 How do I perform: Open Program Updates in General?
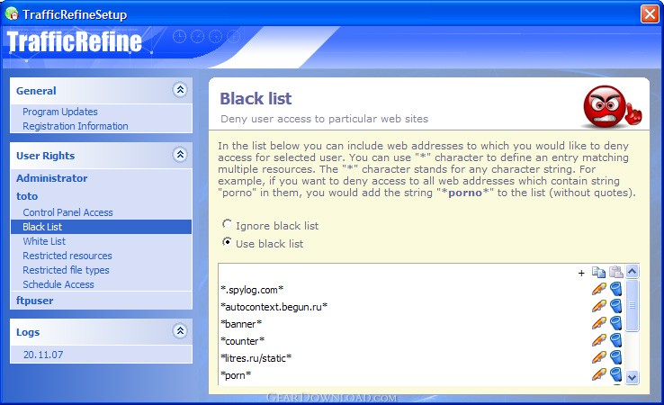click(60, 112)
